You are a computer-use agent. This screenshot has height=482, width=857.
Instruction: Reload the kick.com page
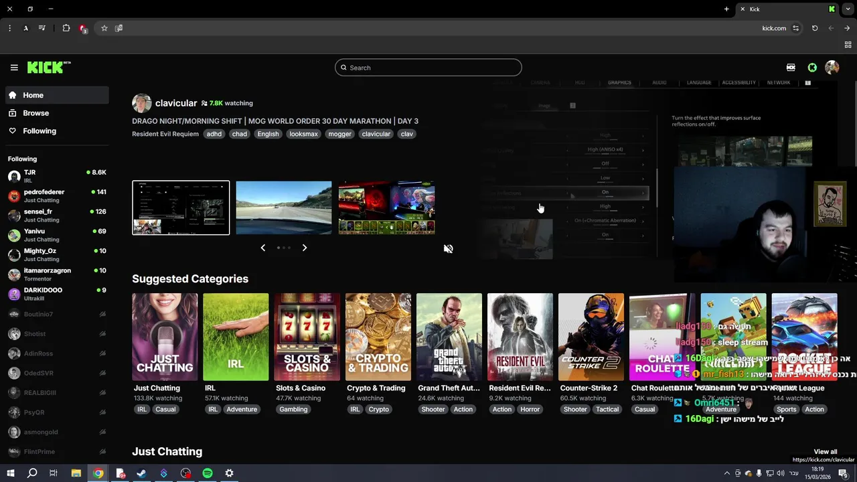pos(815,28)
